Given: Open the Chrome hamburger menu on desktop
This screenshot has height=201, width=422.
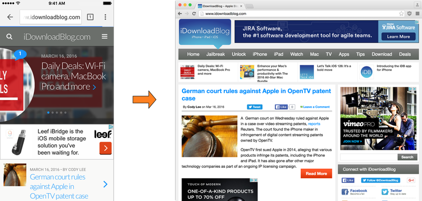Looking at the screenshot, I should [x=417, y=14].
